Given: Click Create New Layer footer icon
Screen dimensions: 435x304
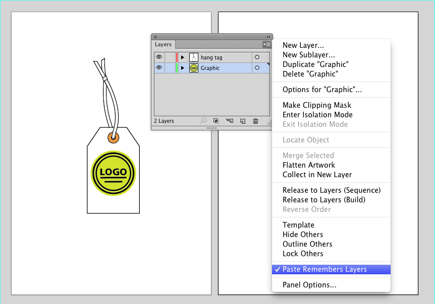Looking at the screenshot, I should point(243,121).
